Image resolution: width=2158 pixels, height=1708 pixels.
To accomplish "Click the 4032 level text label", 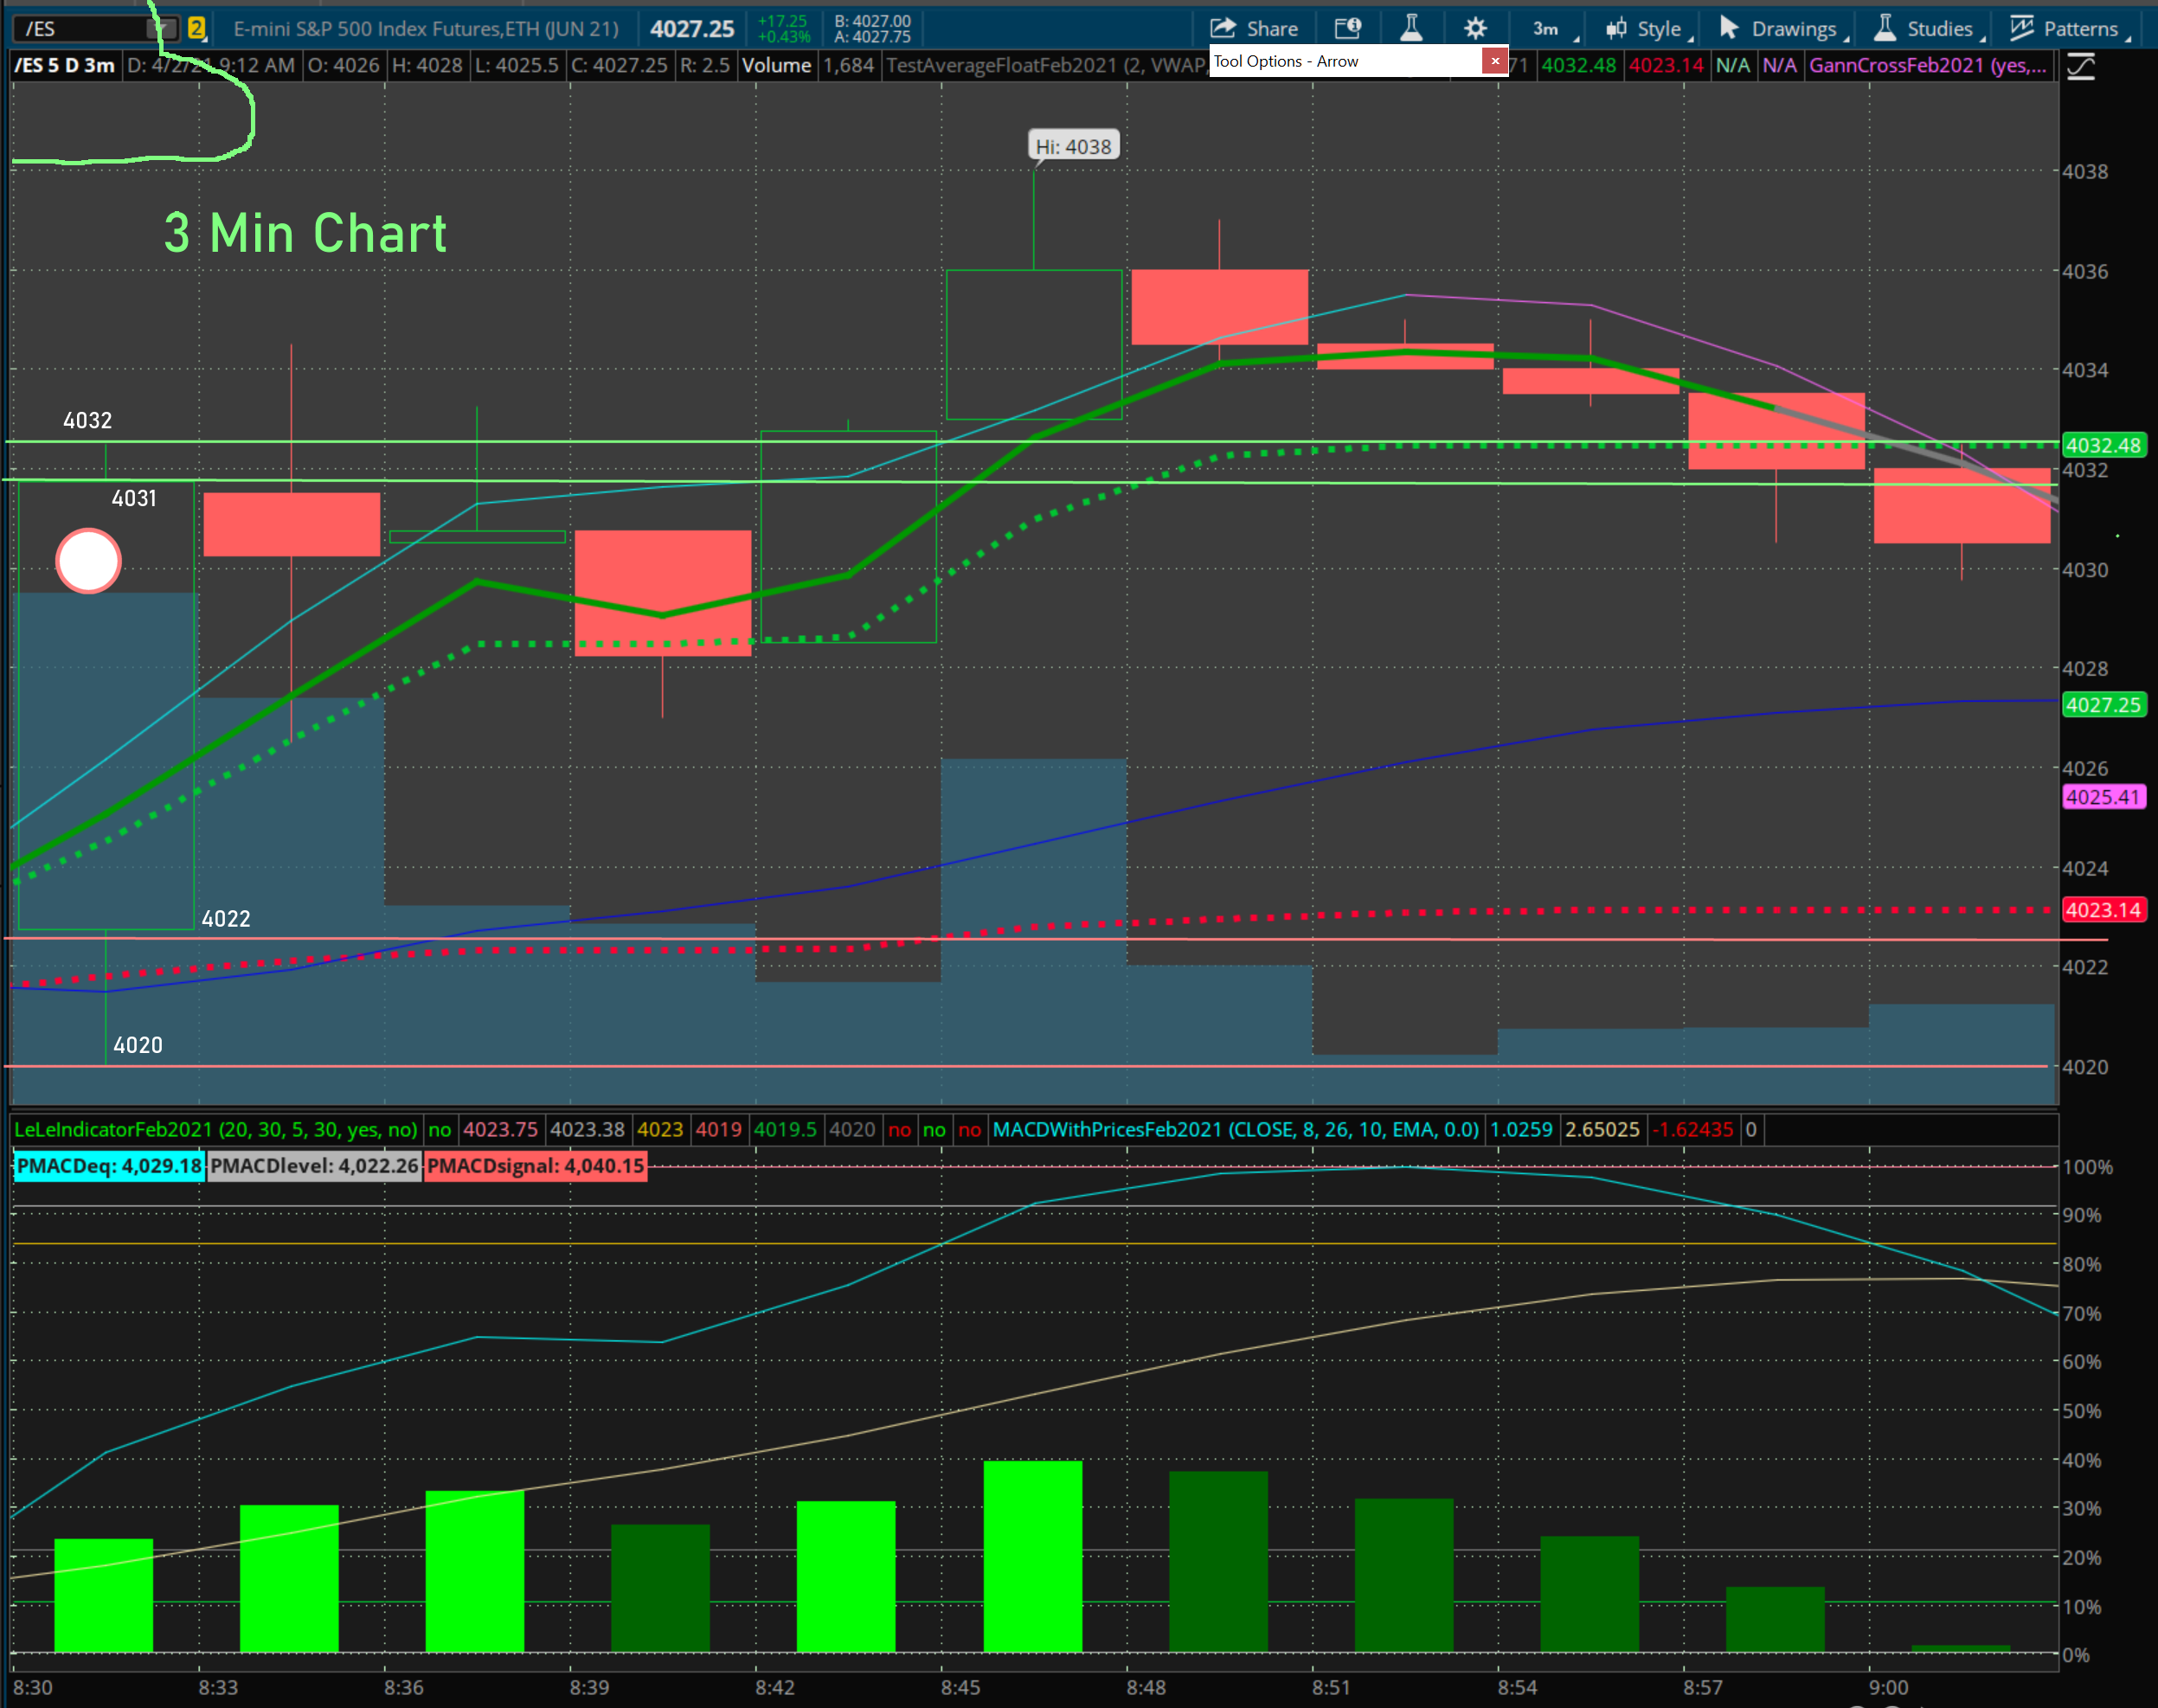I will [88, 420].
